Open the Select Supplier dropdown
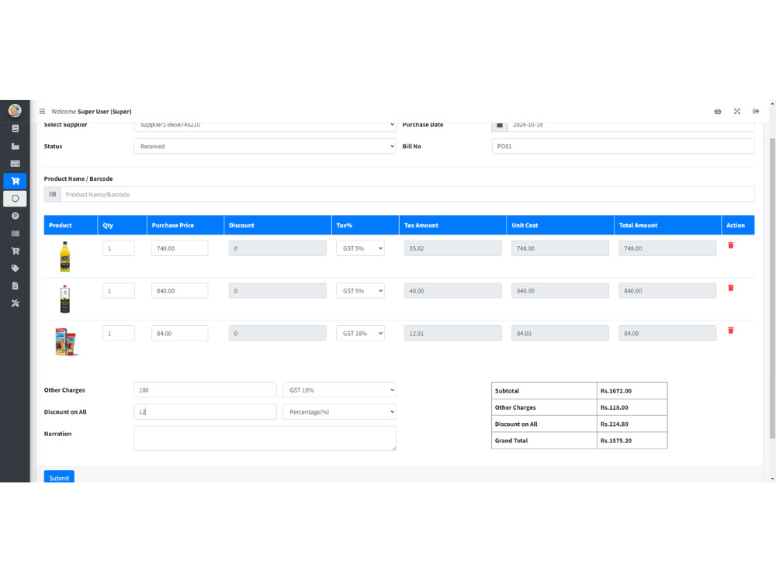The width and height of the screenshot is (776, 582). 265,126
